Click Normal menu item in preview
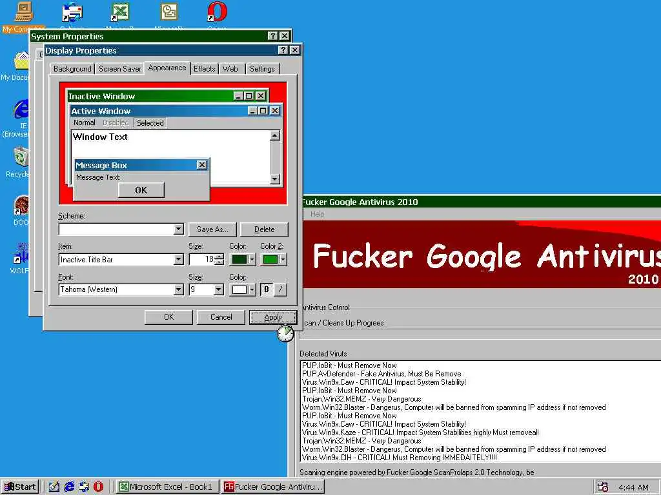661x495 pixels. click(x=85, y=122)
